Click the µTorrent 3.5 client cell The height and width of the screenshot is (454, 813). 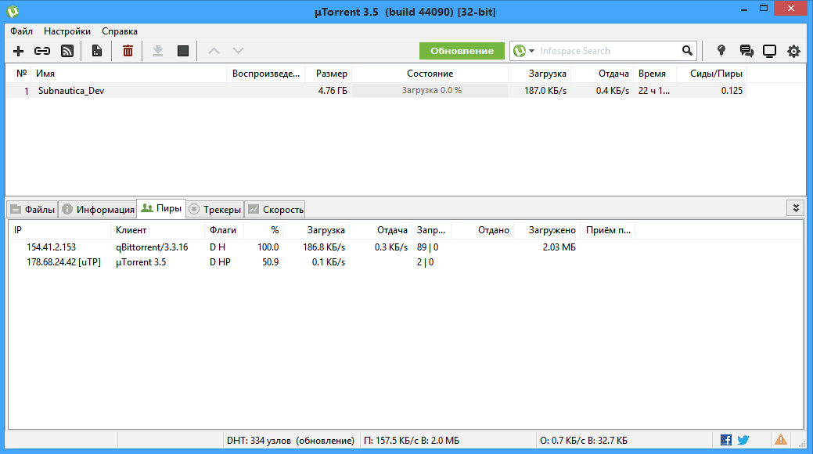click(x=141, y=262)
